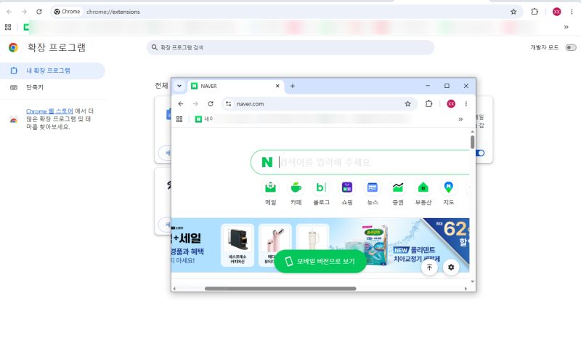This screenshot has height=346, width=581.
Task: Go forward in the NAVER window
Action: click(x=195, y=104)
